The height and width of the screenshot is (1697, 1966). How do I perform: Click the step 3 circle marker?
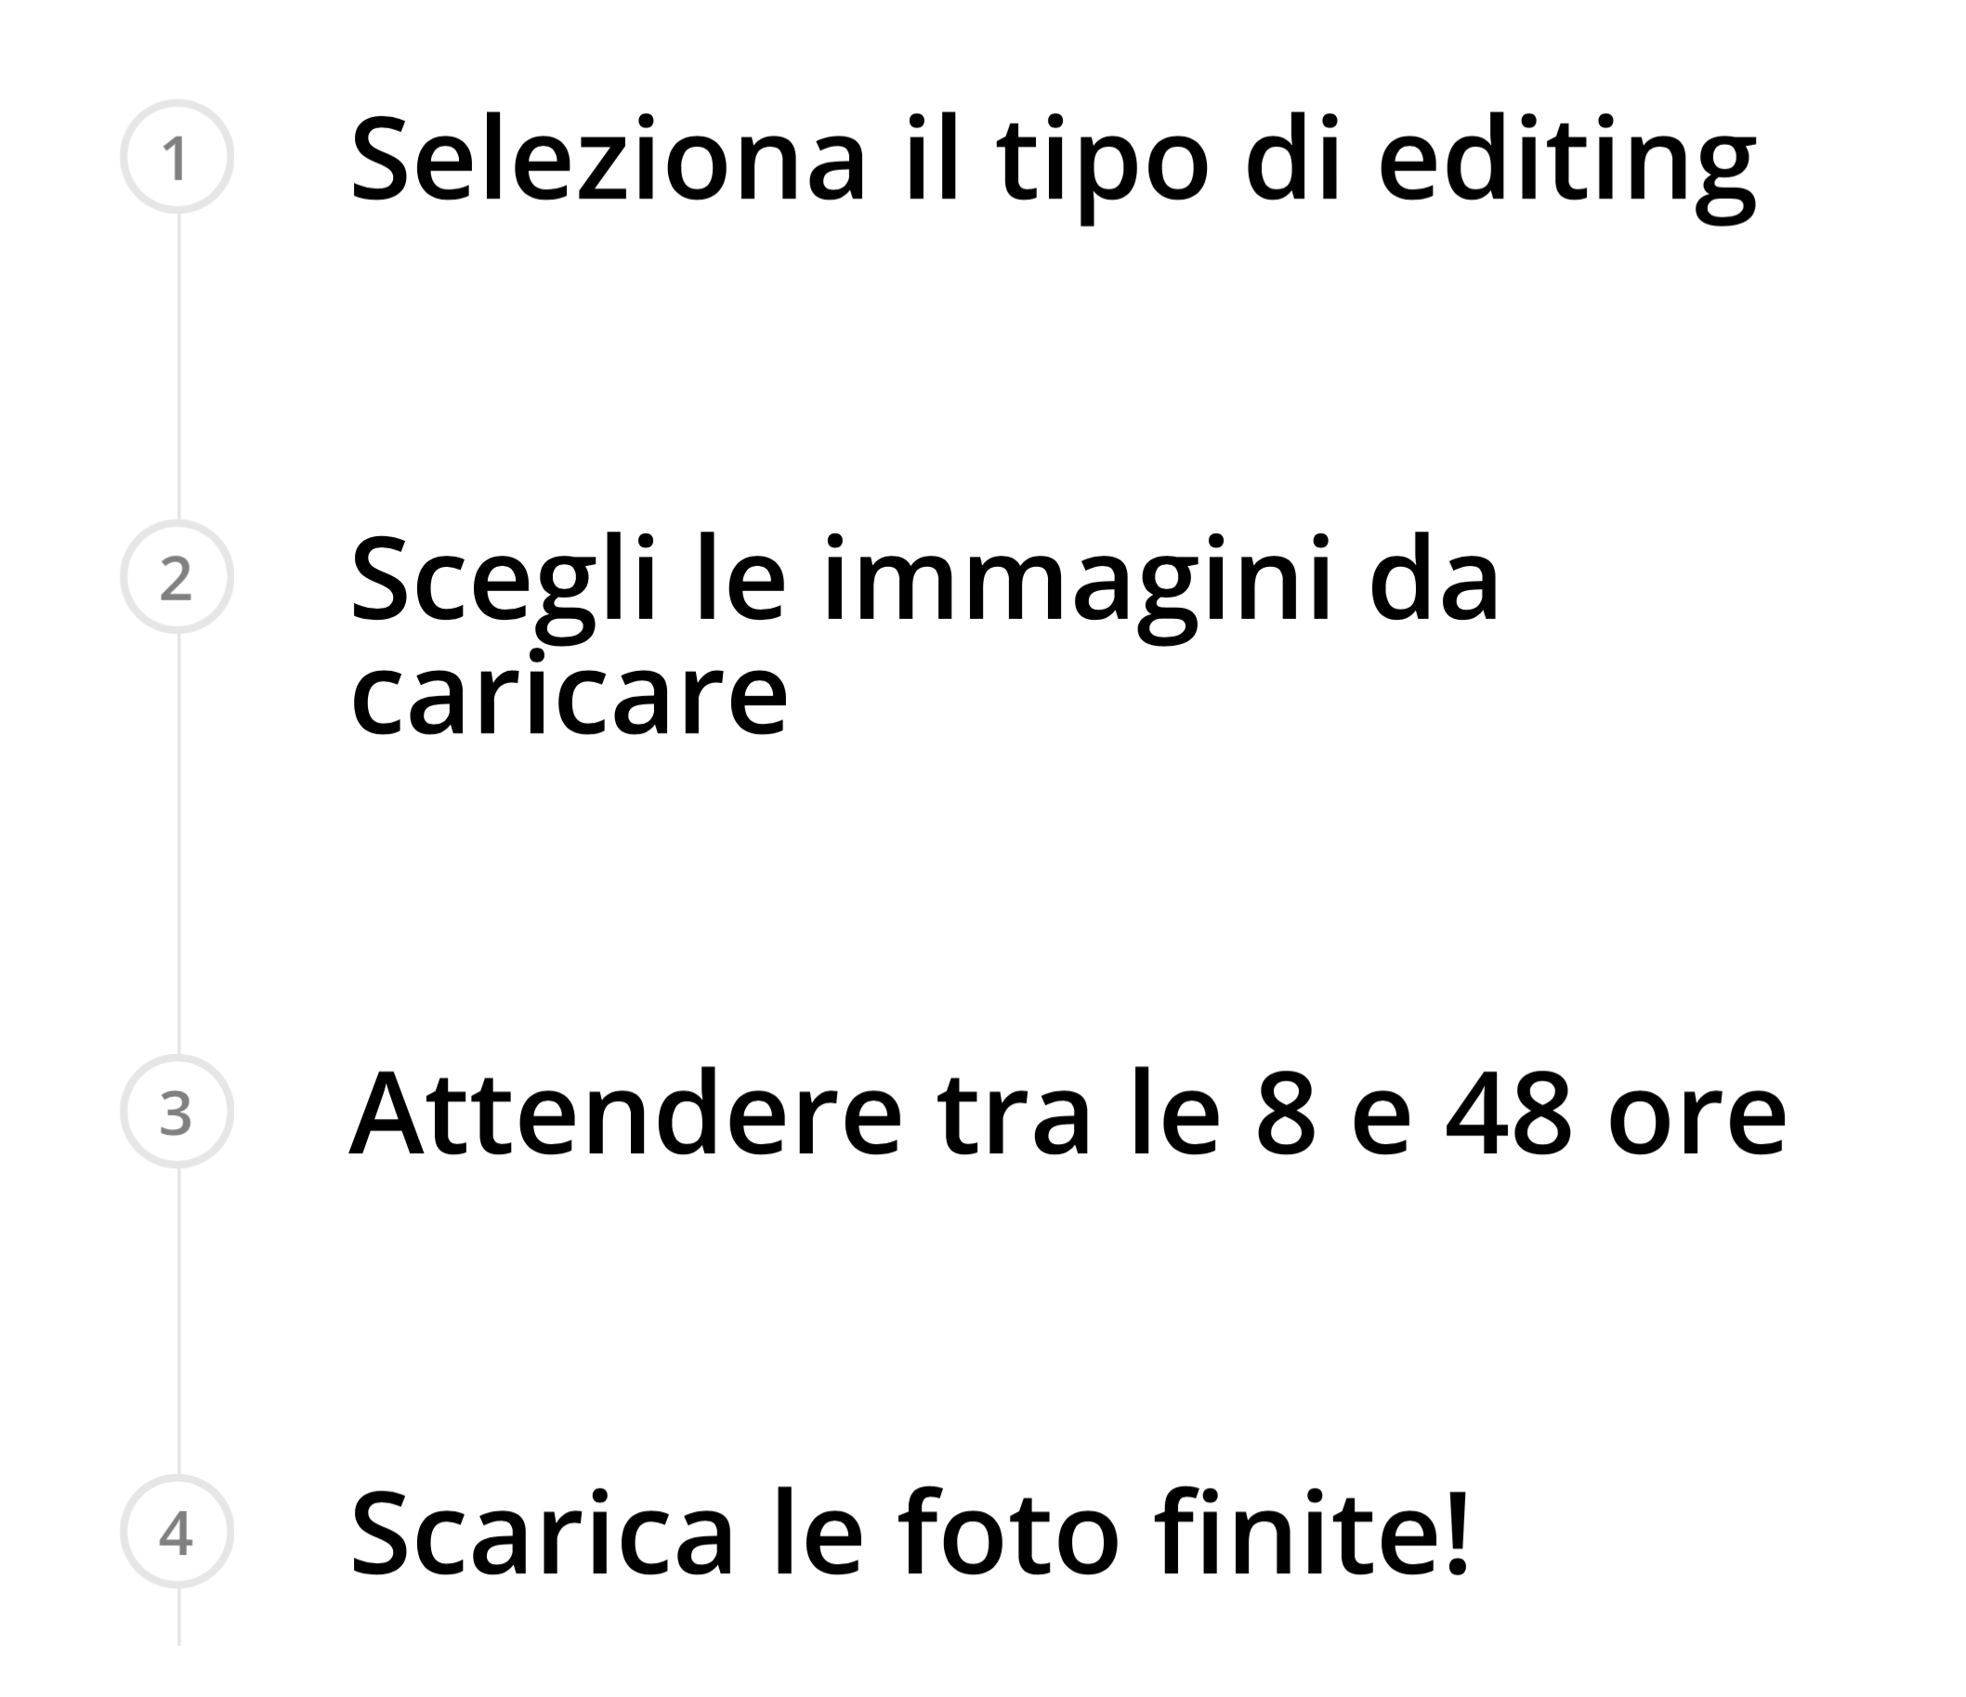[x=177, y=1111]
